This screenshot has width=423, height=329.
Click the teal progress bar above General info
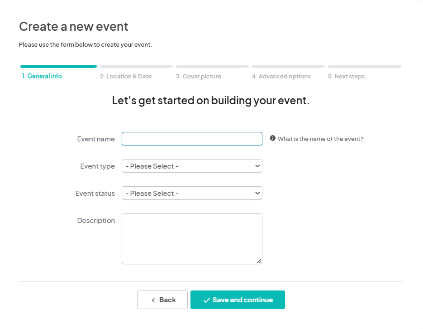pos(59,66)
